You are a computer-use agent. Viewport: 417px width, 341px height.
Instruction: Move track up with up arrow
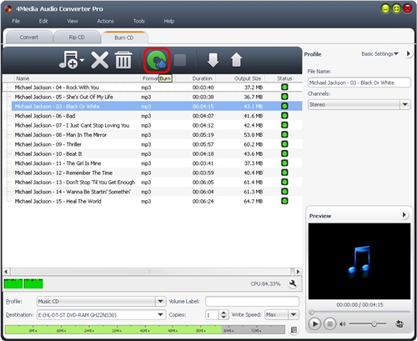click(236, 60)
